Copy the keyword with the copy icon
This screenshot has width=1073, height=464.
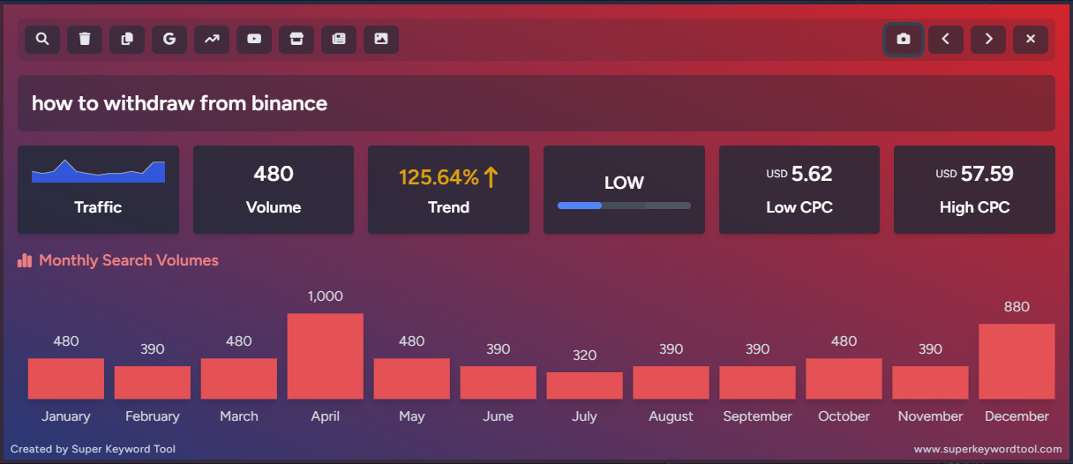127,39
